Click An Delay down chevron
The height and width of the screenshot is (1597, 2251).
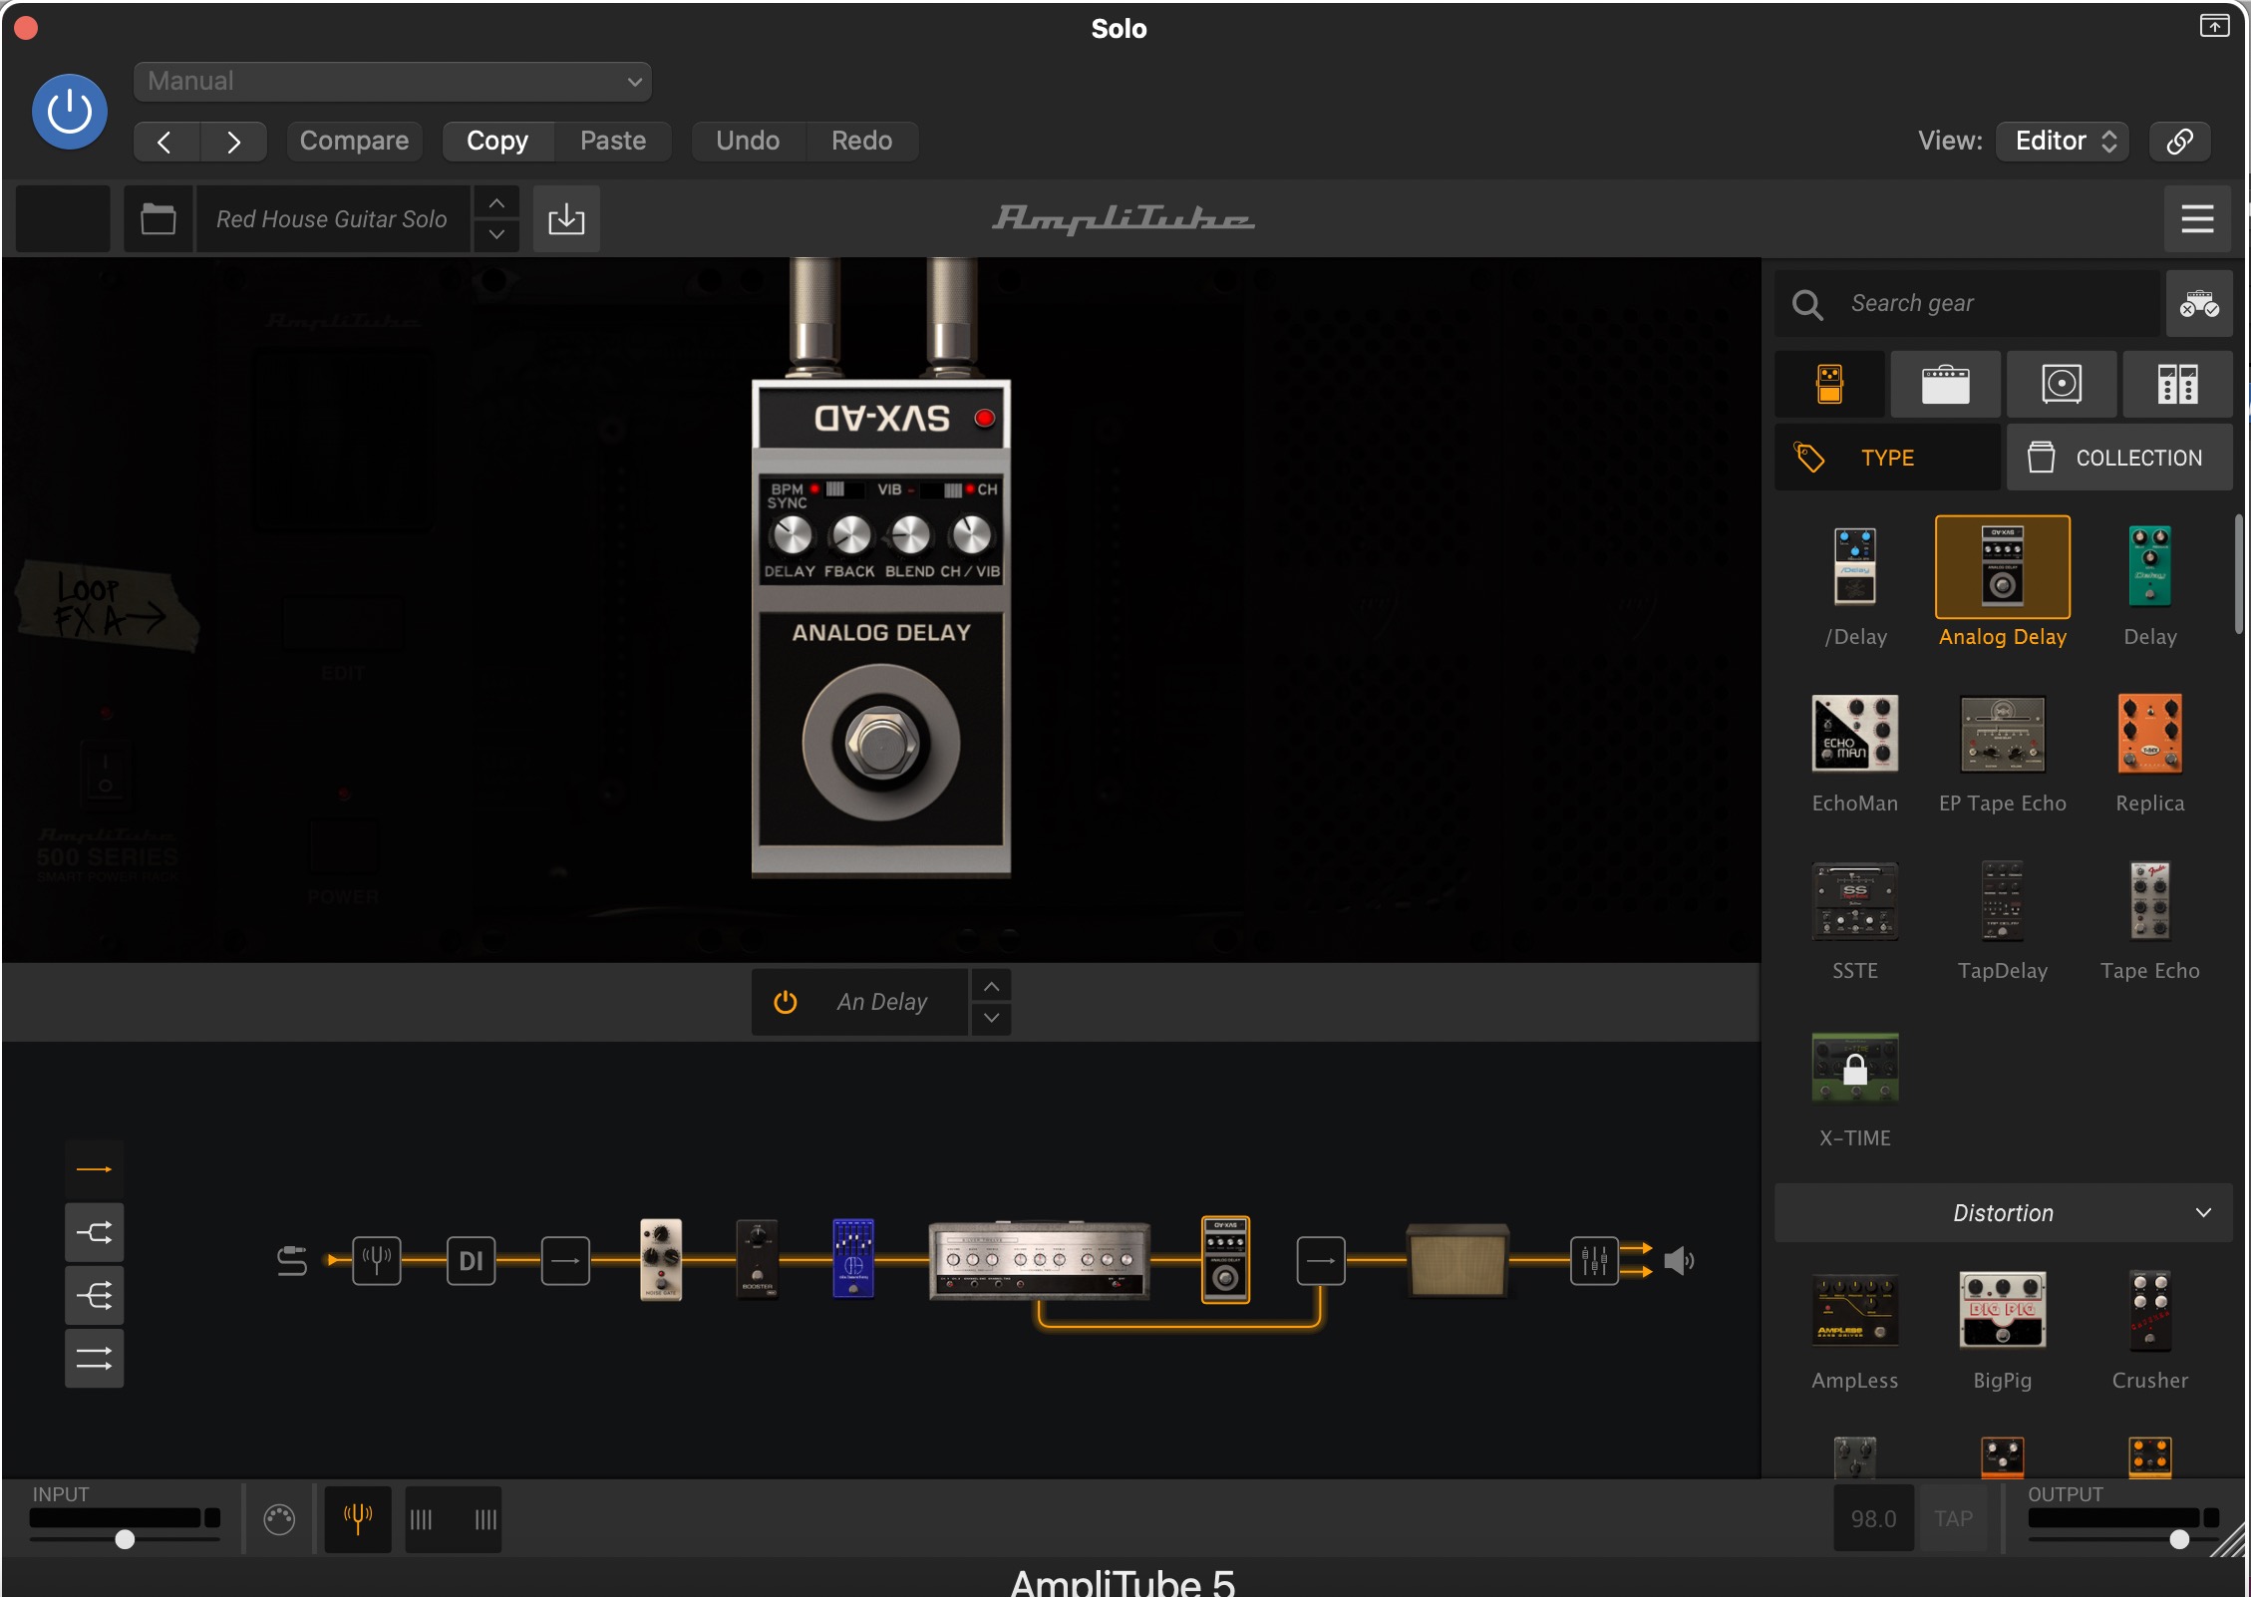[992, 1018]
